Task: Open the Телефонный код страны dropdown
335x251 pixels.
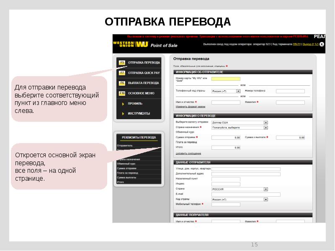Action: pos(238,91)
